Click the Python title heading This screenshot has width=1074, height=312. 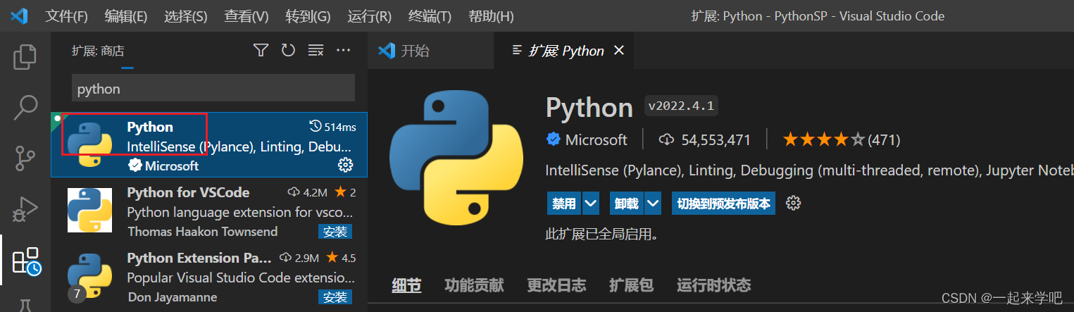(589, 107)
